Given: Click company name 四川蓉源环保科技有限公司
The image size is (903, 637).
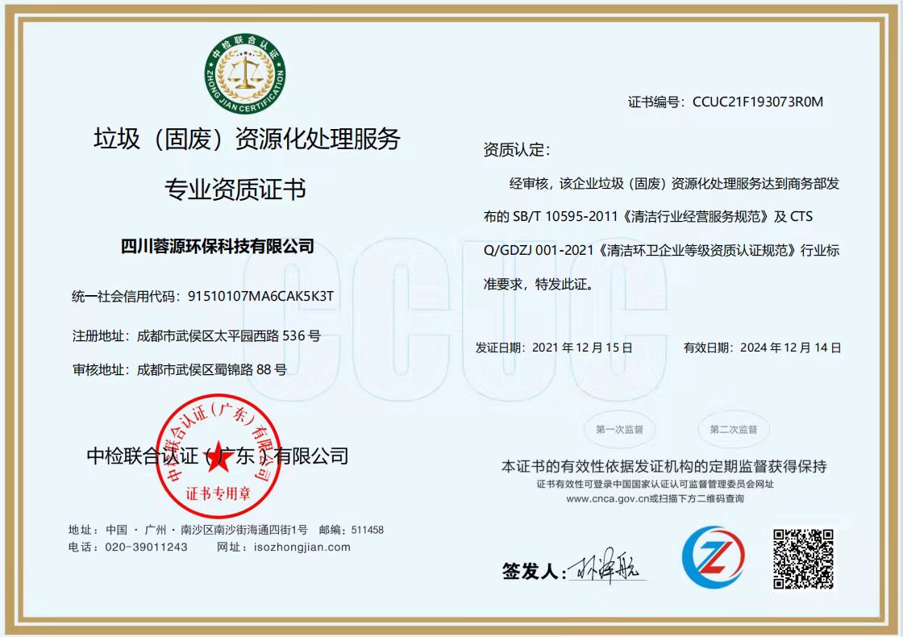Looking at the screenshot, I should [x=217, y=246].
